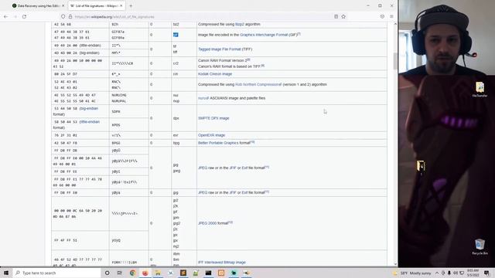Click hex signature FF 4F FF 51 cell
The image size is (495, 278).
80,240
